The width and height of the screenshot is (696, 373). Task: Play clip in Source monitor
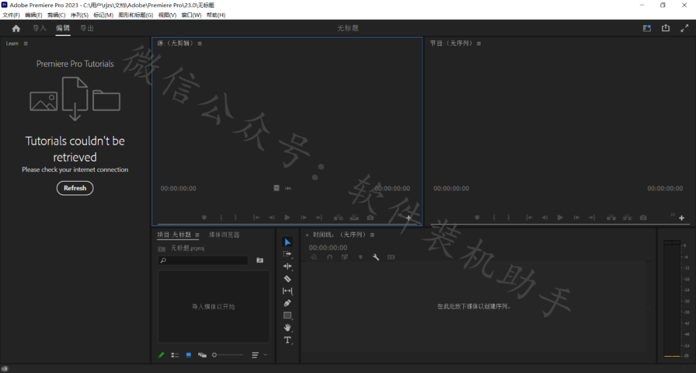(x=287, y=218)
